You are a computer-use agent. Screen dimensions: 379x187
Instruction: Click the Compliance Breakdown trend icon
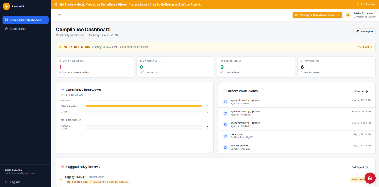63,90
